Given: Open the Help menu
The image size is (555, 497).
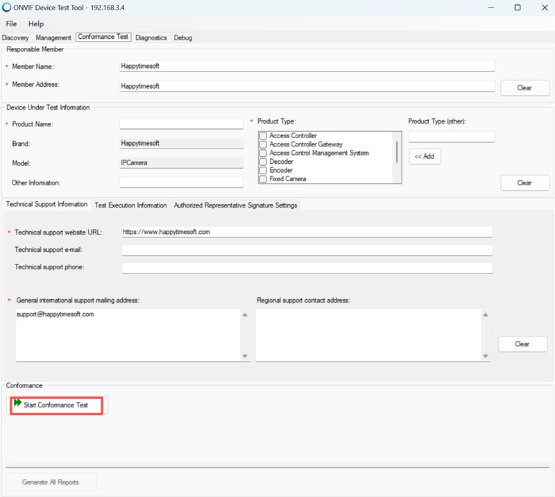Looking at the screenshot, I should pyautogui.click(x=35, y=24).
